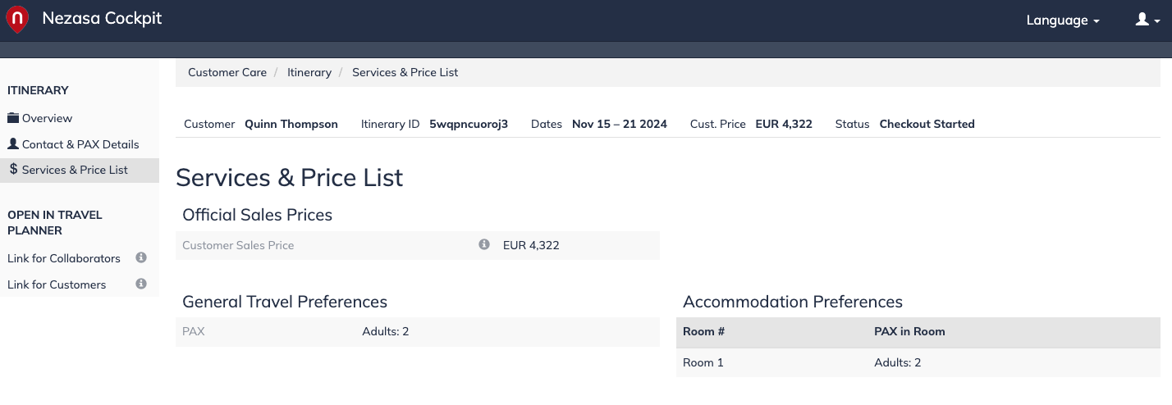Click the itinerary ID 5wqpncuoroj3
This screenshot has height=405, width=1172.
pos(469,124)
